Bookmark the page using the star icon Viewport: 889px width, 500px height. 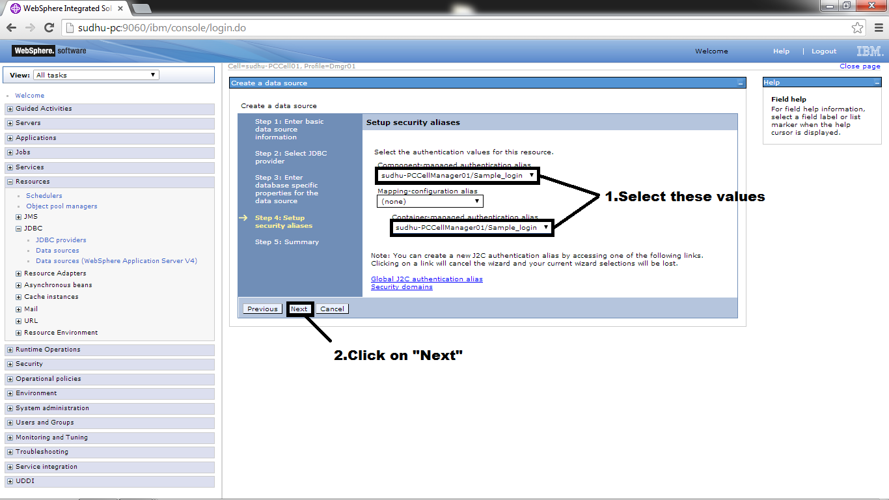pyautogui.click(x=858, y=27)
